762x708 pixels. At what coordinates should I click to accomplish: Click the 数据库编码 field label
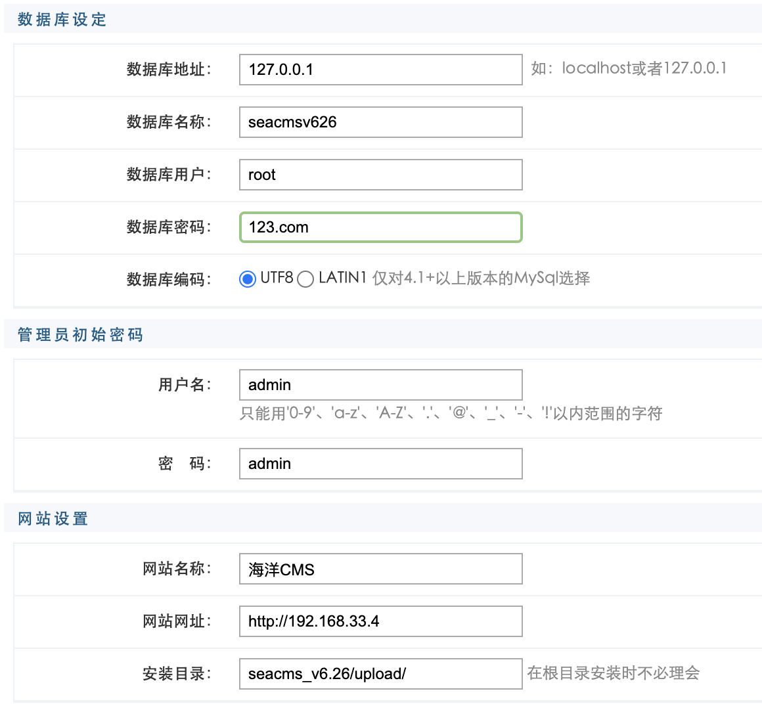[x=169, y=280]
